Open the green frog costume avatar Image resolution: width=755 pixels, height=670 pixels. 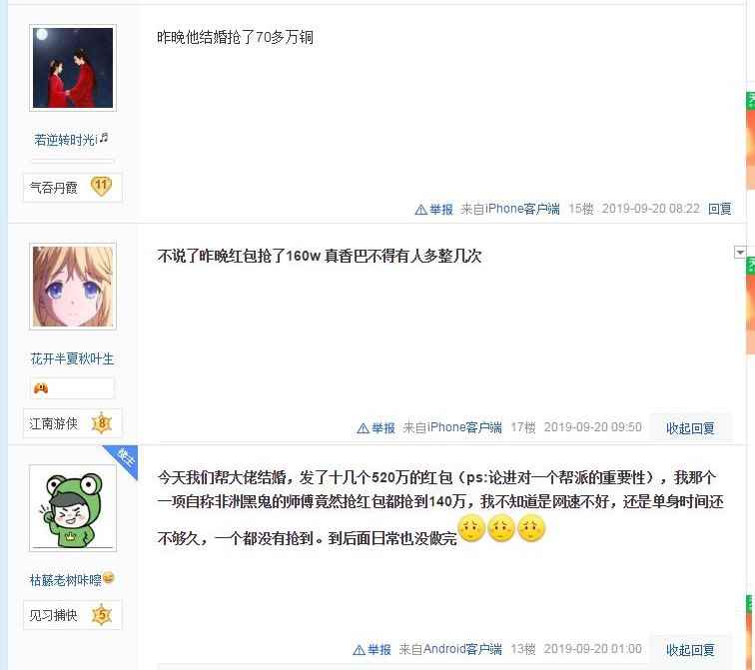[73, 508]
